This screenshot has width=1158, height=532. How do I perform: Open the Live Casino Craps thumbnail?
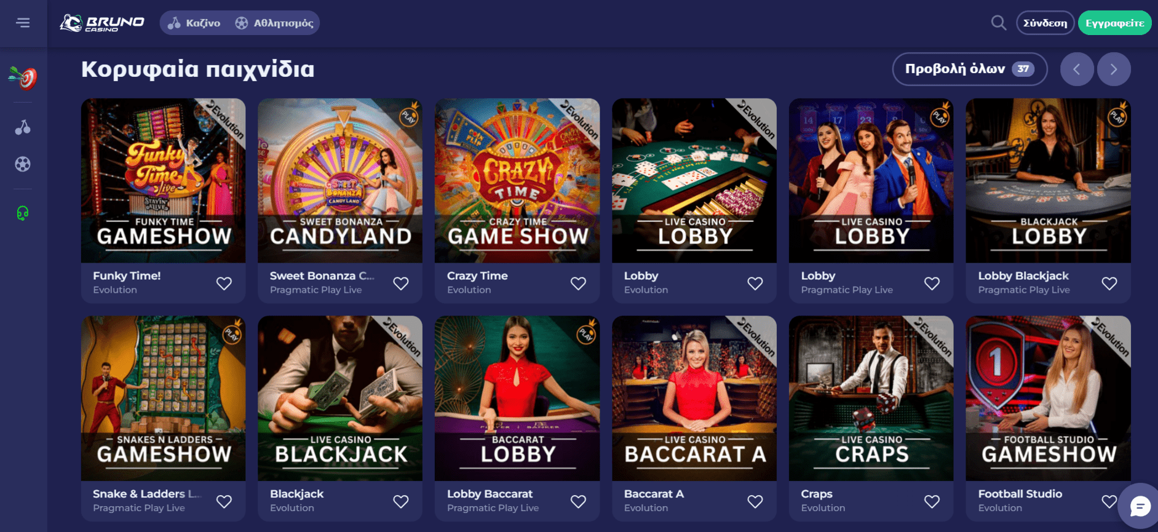click(x=871, y=399)
